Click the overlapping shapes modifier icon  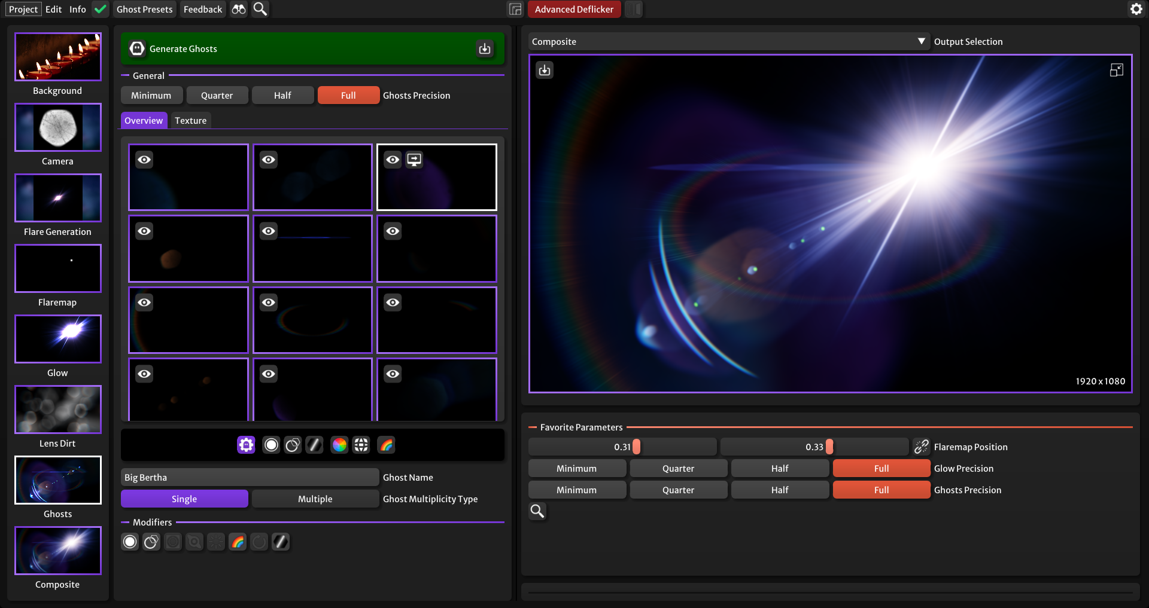(x=151, y=542)
